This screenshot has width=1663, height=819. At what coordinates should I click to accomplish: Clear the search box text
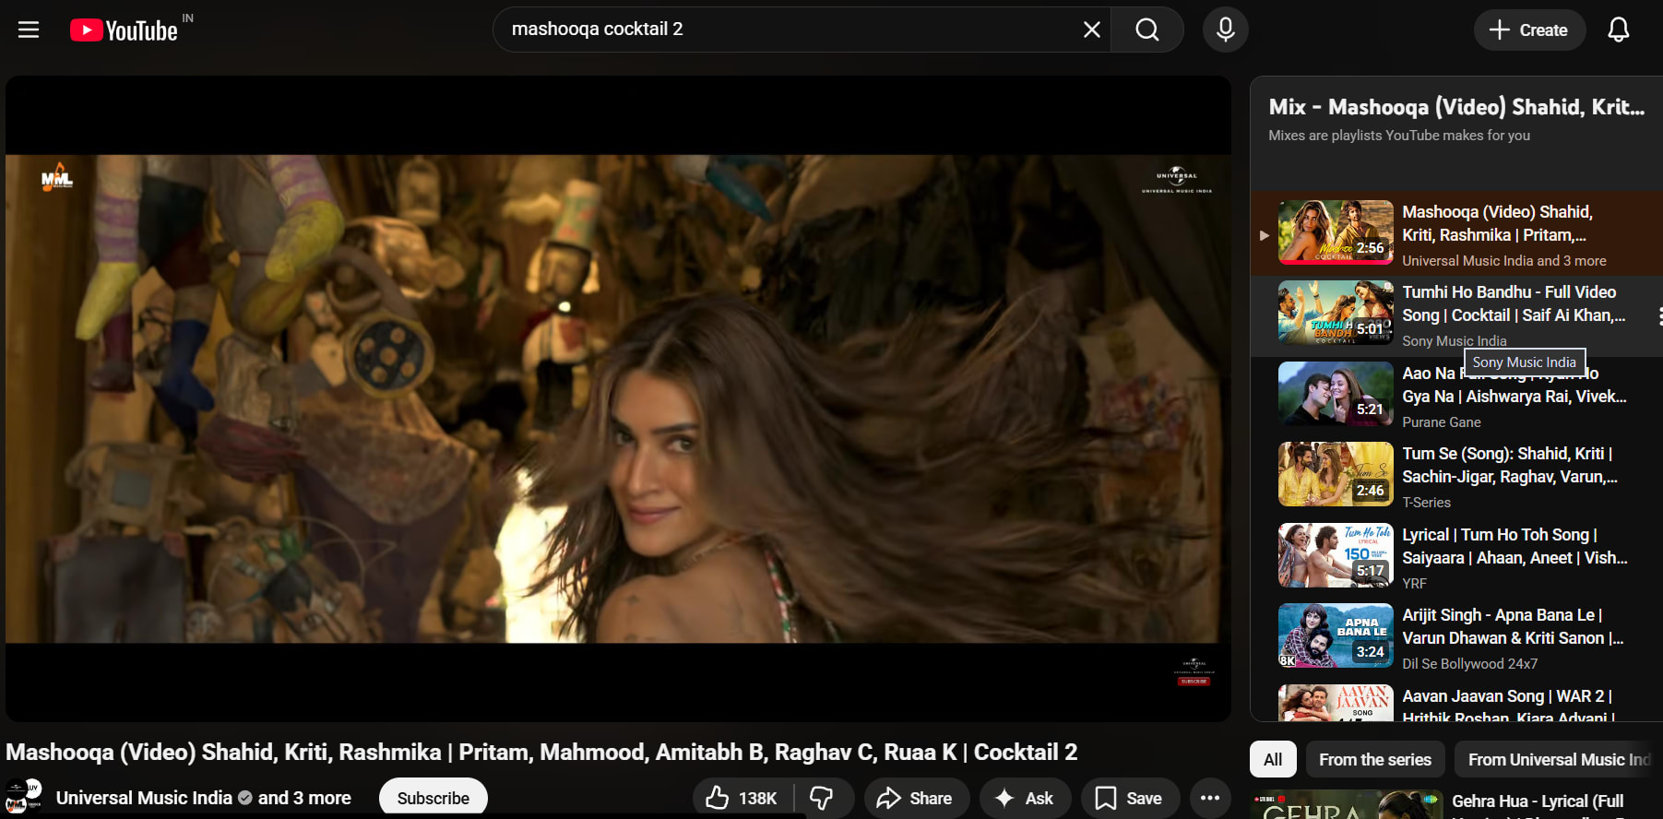pos(1091,30)
